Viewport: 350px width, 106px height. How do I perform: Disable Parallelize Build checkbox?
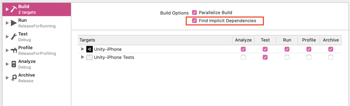pos(195,12)
